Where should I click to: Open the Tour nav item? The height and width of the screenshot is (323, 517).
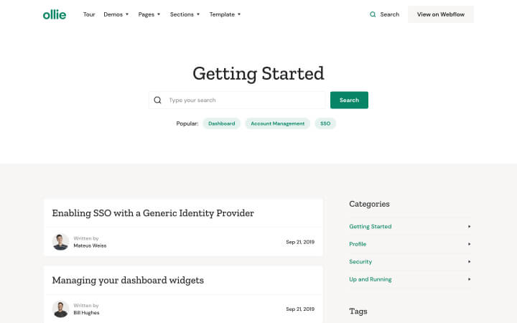[x=89, y=14]
